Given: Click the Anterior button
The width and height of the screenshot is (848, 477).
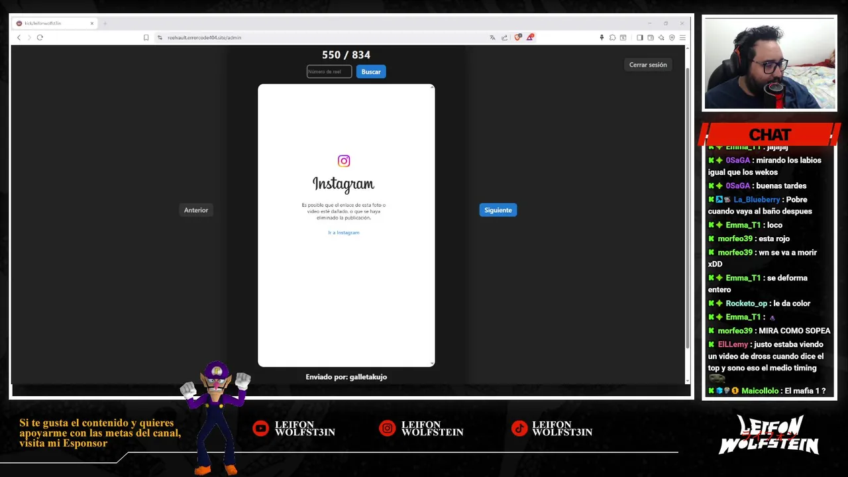Looking at the screenshot, I should 196,210.
